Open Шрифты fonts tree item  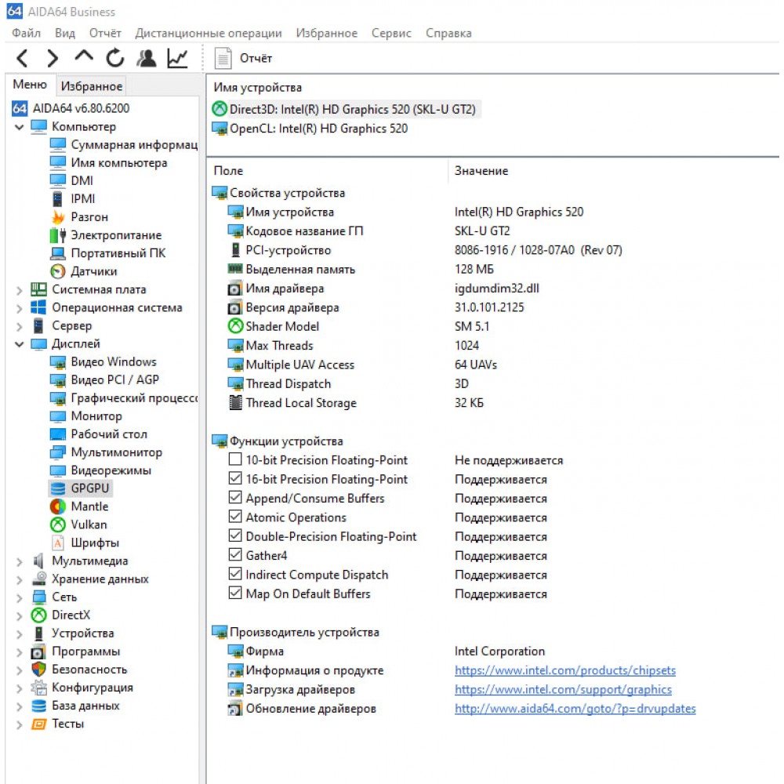[x=85, y=543]
